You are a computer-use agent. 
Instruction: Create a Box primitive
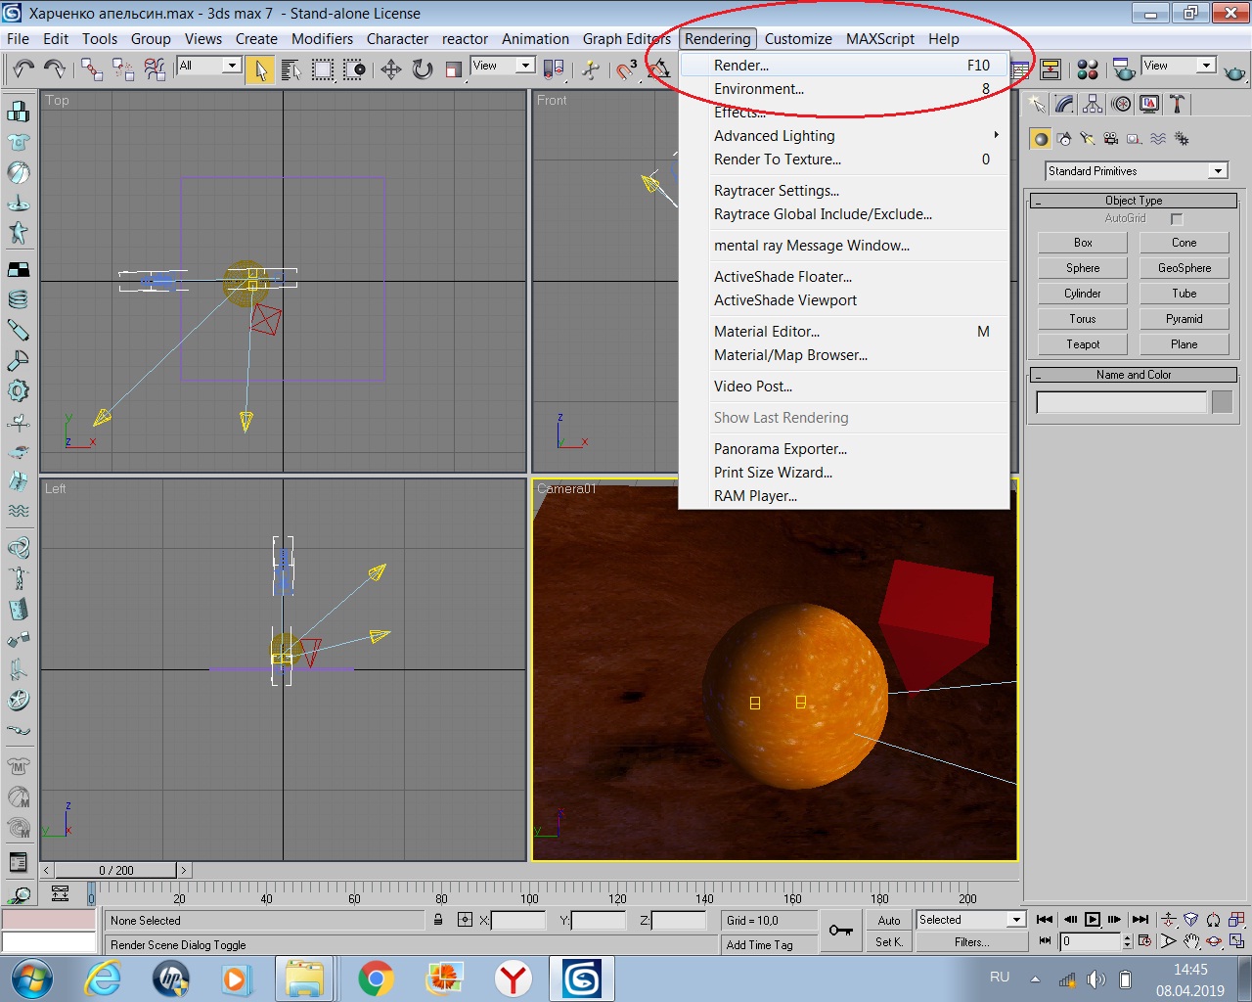point(1083,243)
